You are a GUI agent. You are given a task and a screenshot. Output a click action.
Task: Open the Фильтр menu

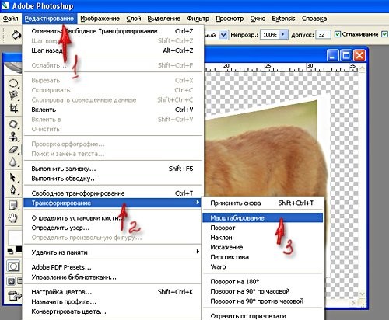[x=198, y=19]
